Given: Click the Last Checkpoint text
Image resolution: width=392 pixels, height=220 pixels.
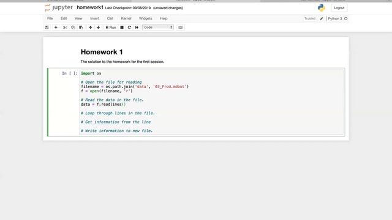Looking at the screenshot, I should (x=128, y=8).
